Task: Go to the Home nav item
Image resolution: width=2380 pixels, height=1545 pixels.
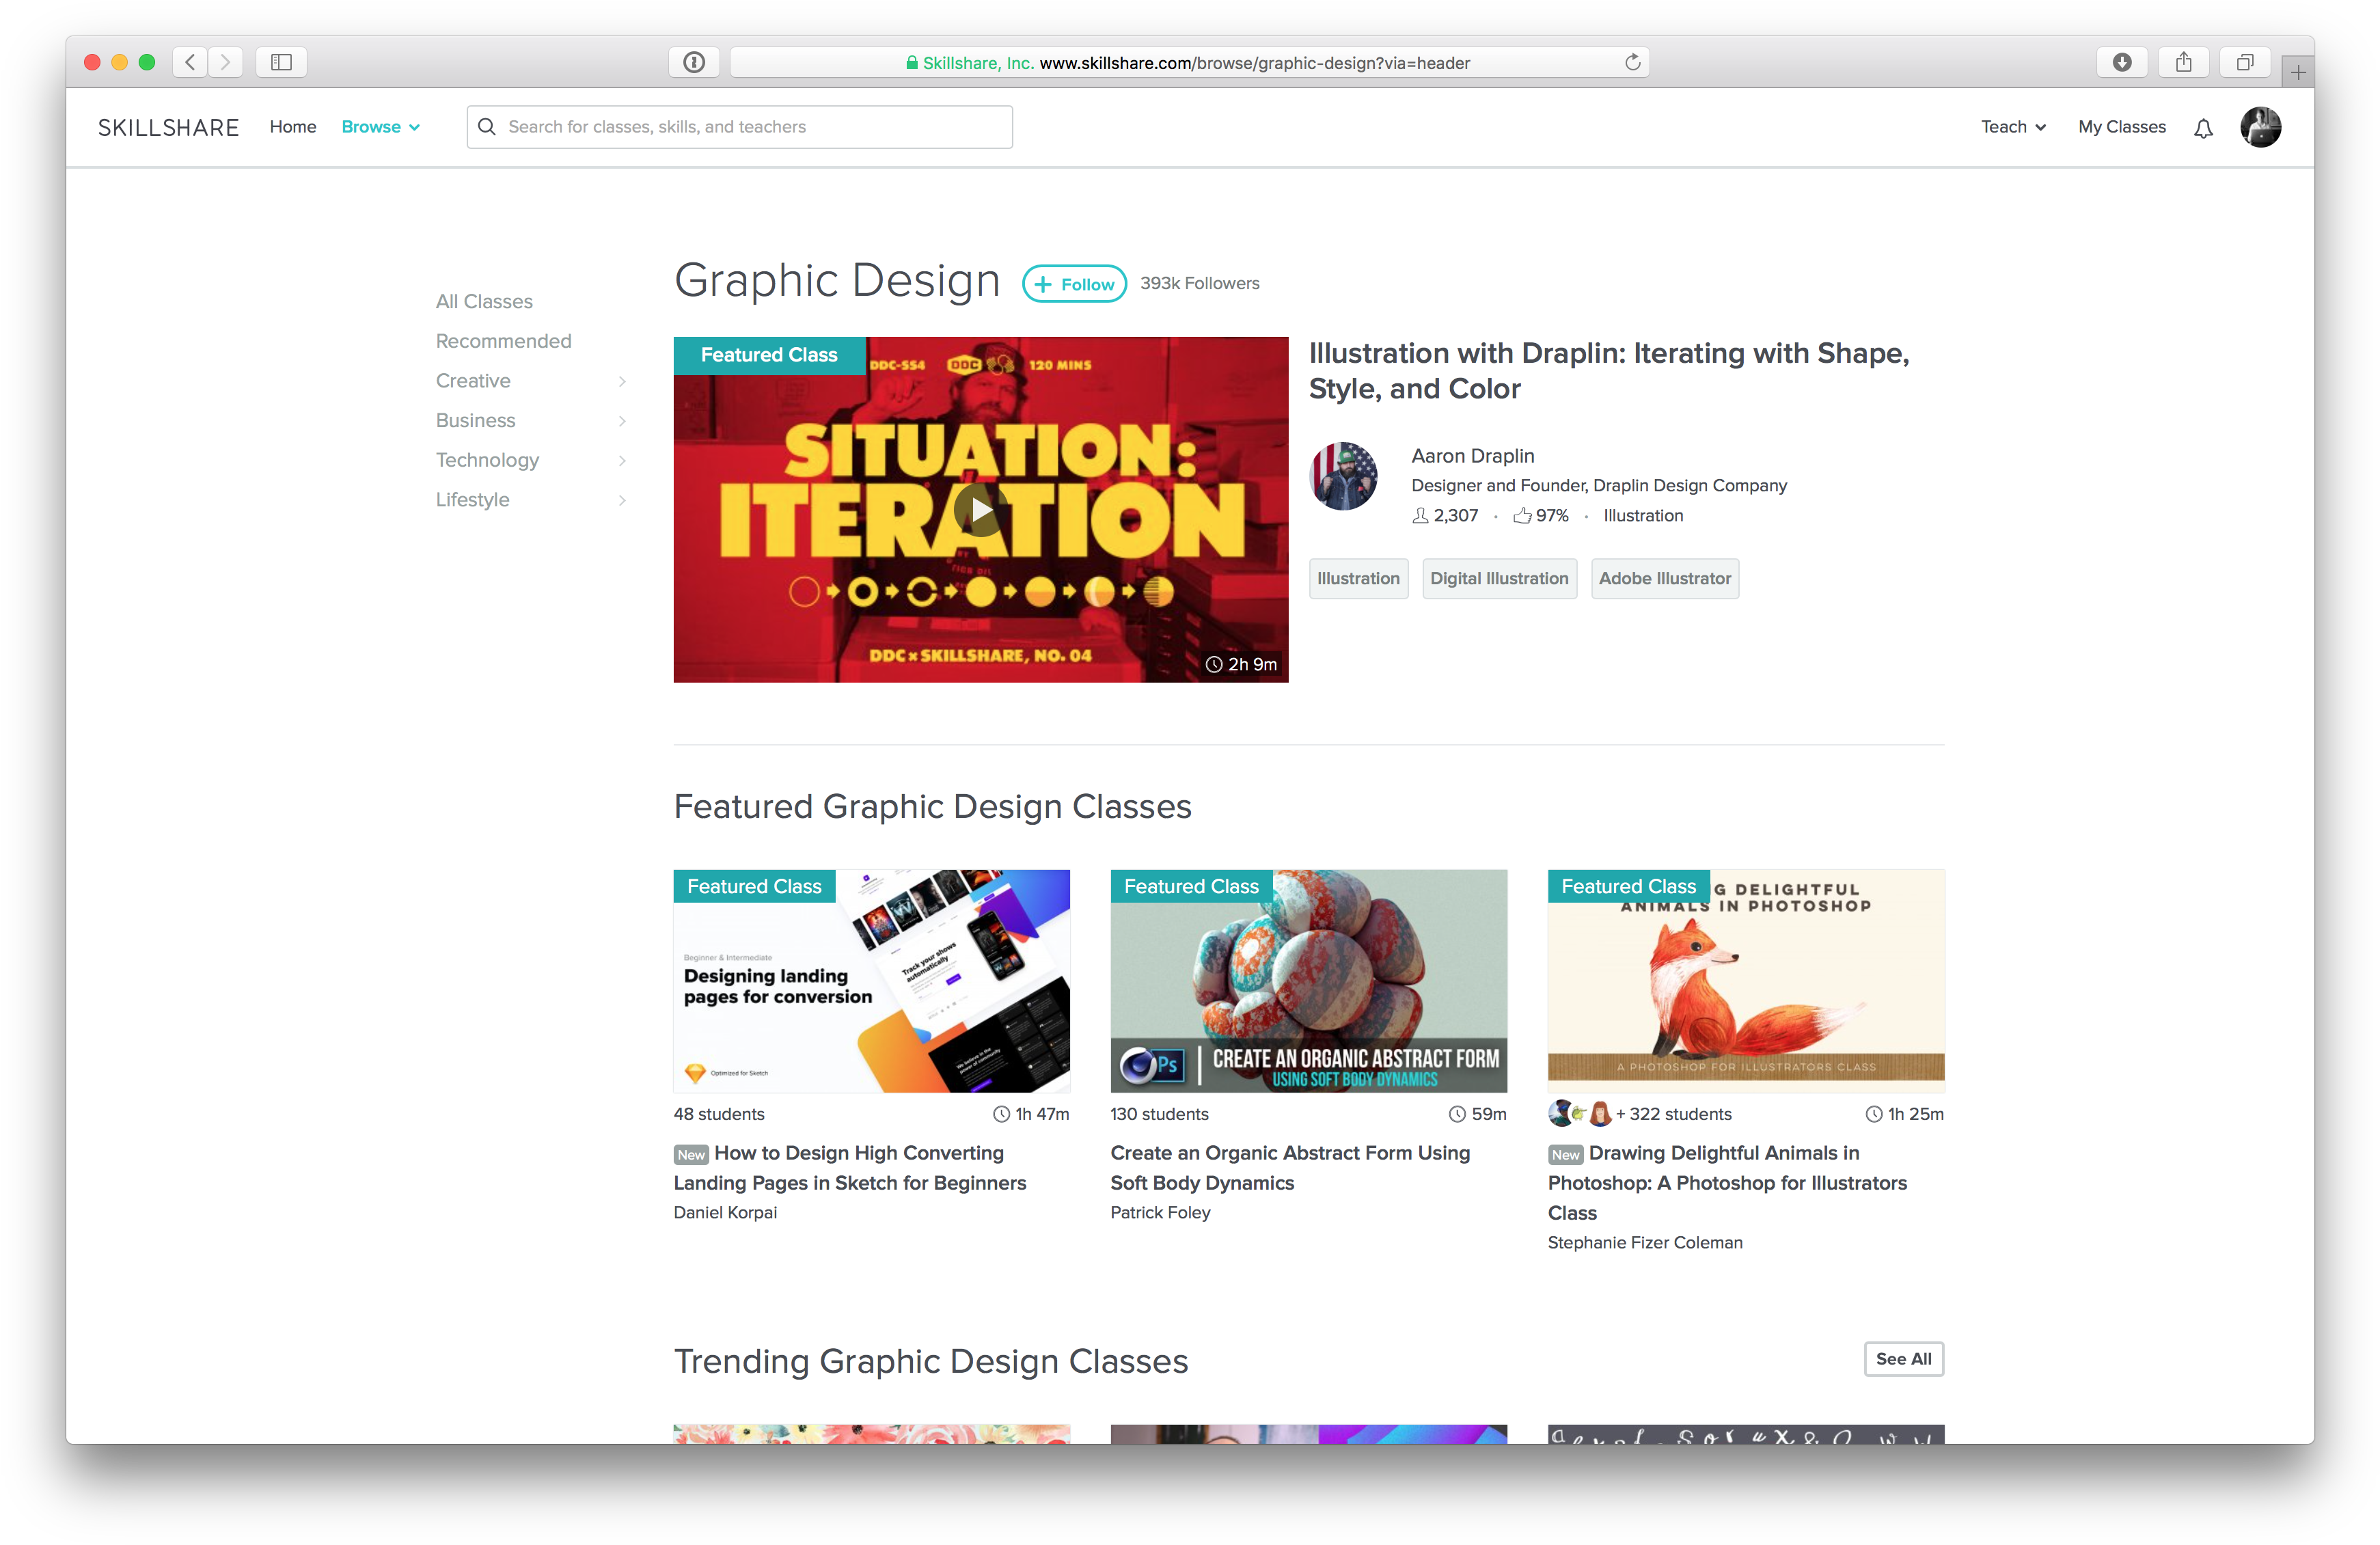Action: point(293,127)
